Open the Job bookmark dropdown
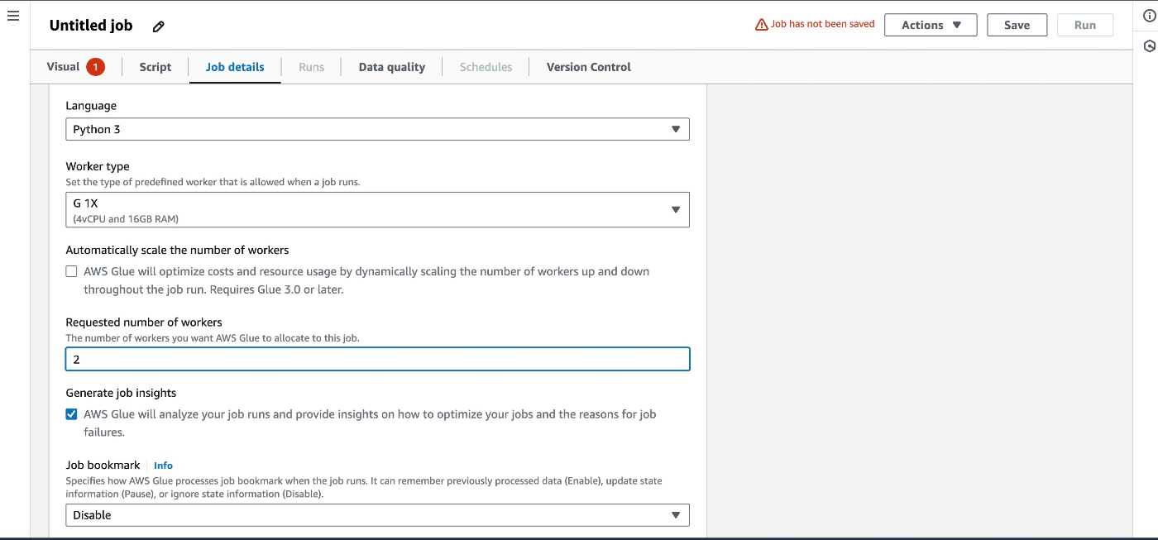The width and height of the screenshot is (1158, 540). pyautogui.click(x=377, y=515)
